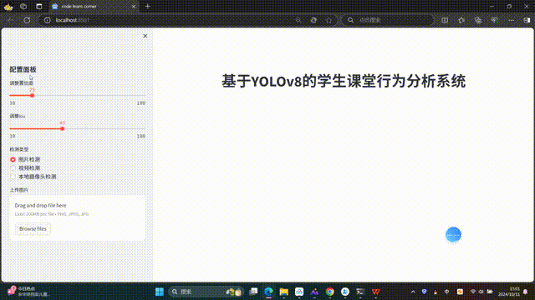This screenshot has width=535, height=300.
Task: Open the workspaces icon in title bar
Action: [x=23, y=6]
